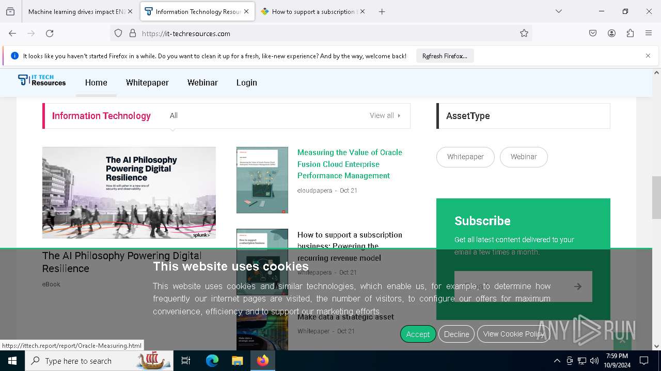Click the Refresh Firefox button
661x371 pixels.
click(445, 56)
